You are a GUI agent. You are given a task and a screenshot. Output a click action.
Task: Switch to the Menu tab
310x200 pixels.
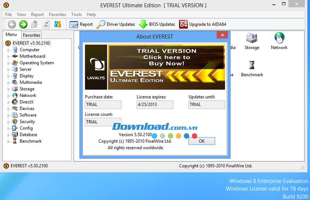11,34
